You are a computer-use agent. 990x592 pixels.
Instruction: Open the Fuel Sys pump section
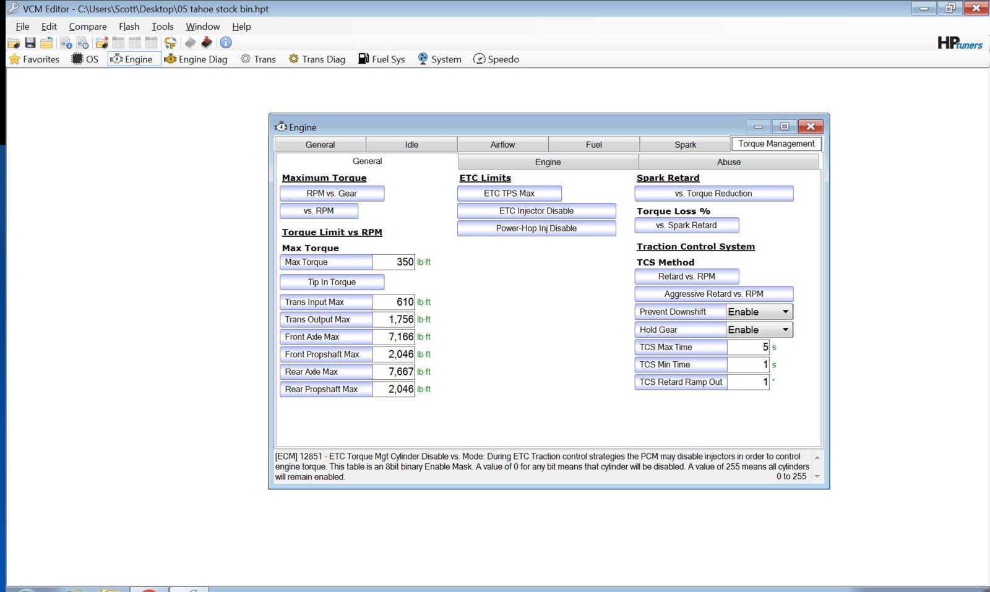382,59
